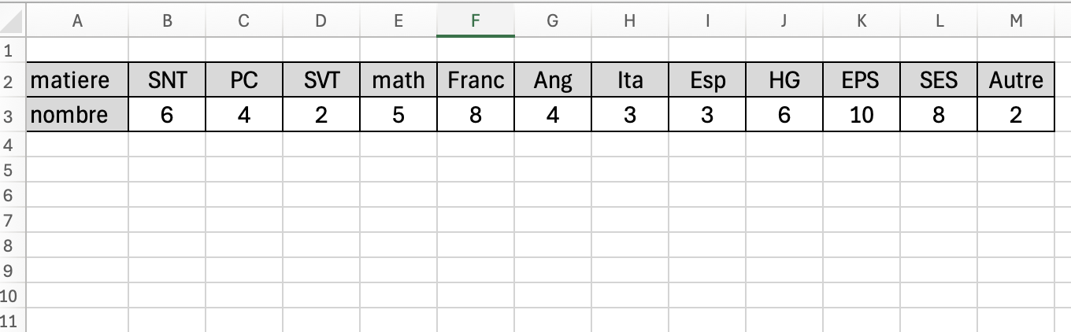Select the column A header

coord(77,21)
